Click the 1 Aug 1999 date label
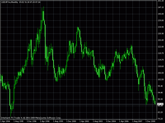 pos(58,121)
